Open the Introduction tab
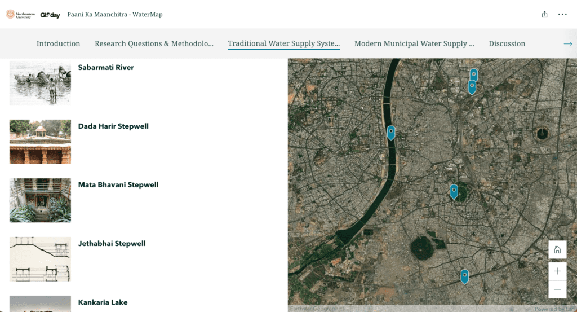Image resolution: width=577 pixels, height=312 pixels. pos(58,43)
